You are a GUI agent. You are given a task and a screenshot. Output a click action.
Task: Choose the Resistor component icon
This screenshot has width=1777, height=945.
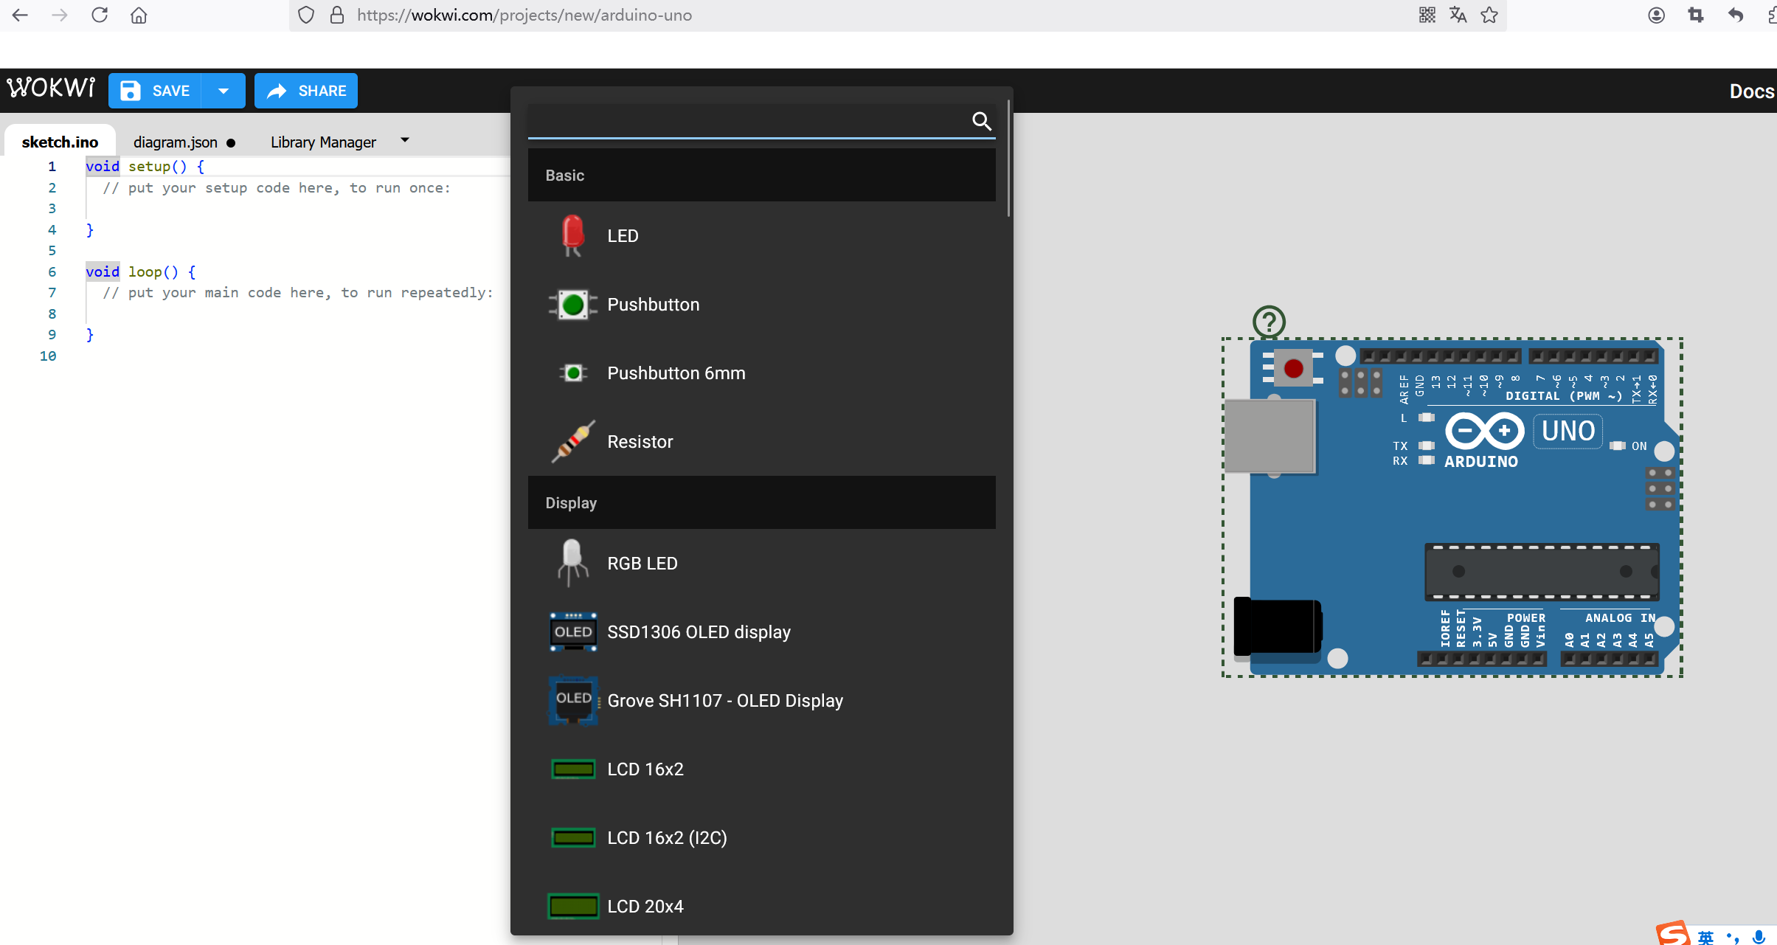(573, 442)
